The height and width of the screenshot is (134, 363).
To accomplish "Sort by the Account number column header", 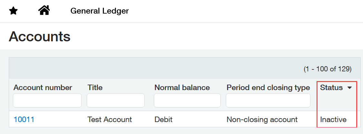I will pyautogui.click(x=43, y=88).
